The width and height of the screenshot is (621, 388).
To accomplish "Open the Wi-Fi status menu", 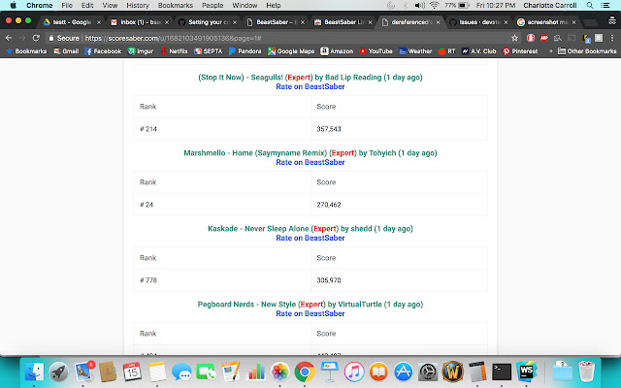I will pyautogui.click(x=435, y=6).
